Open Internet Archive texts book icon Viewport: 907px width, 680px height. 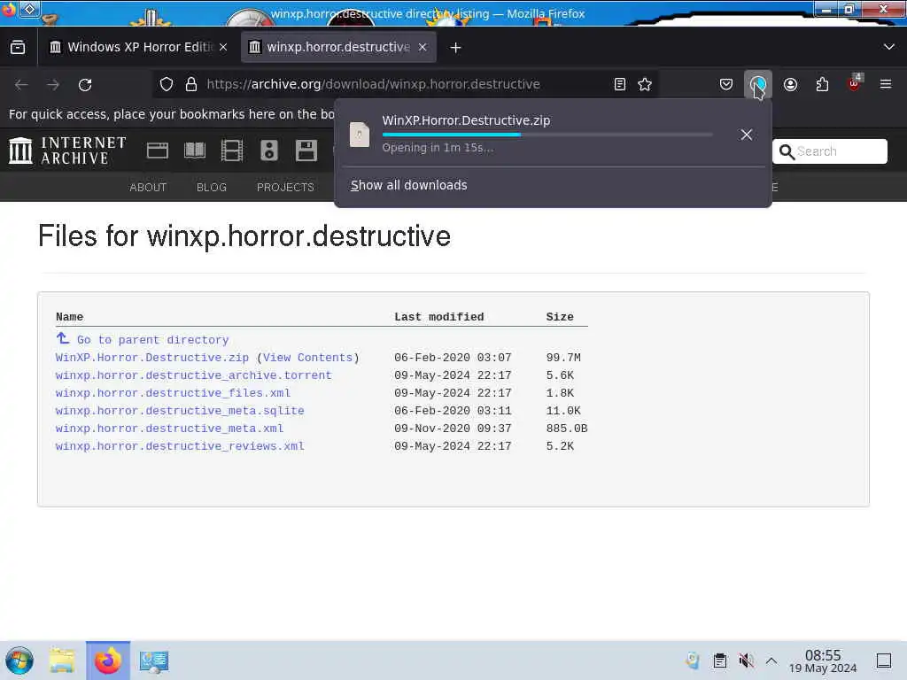tap(194, 151)
